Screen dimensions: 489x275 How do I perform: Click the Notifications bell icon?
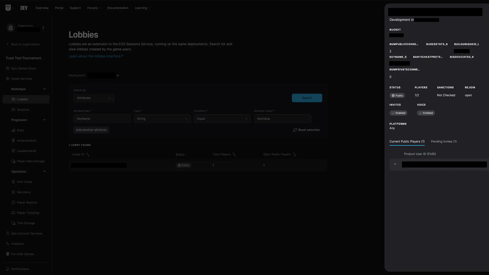coord(7,269)
